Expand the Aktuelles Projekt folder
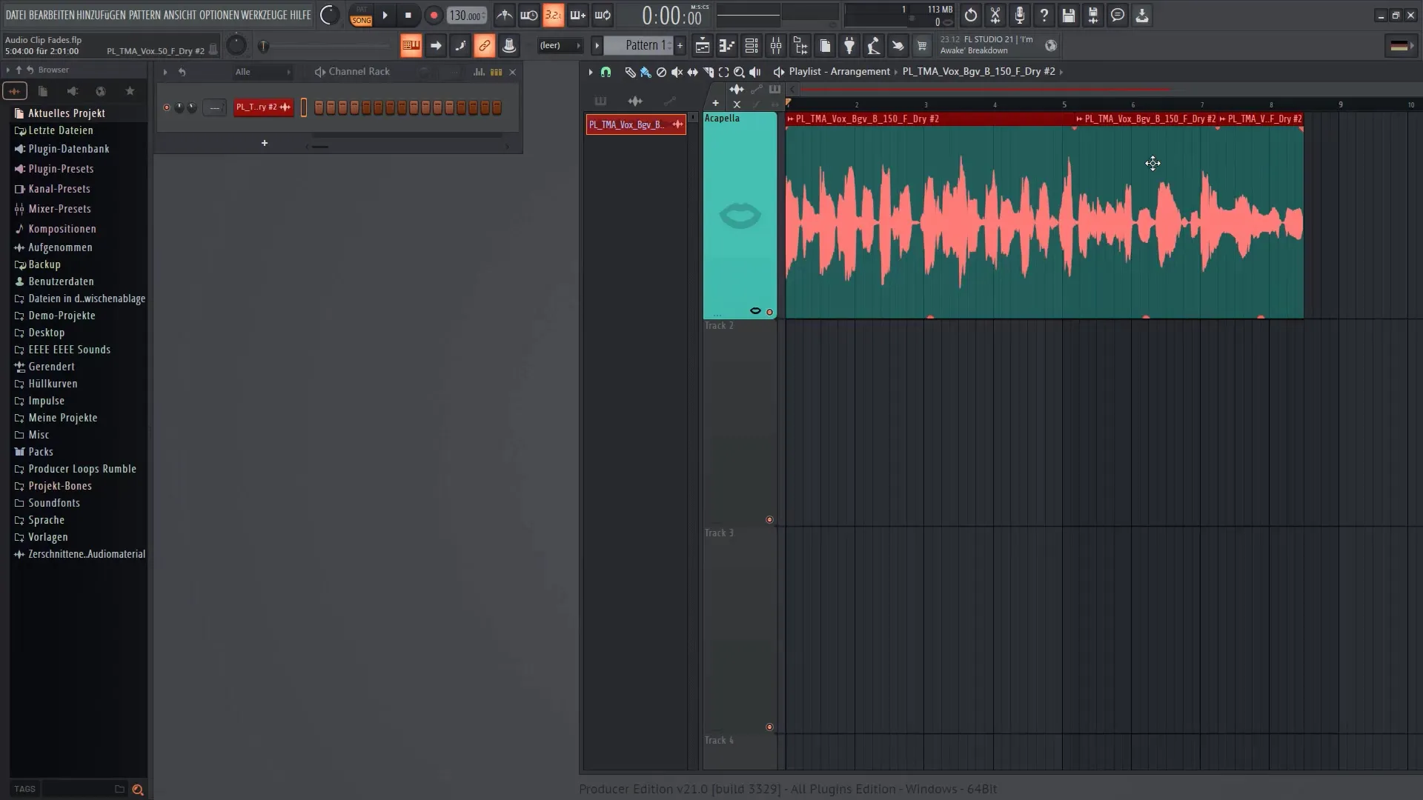 [67, 113]
